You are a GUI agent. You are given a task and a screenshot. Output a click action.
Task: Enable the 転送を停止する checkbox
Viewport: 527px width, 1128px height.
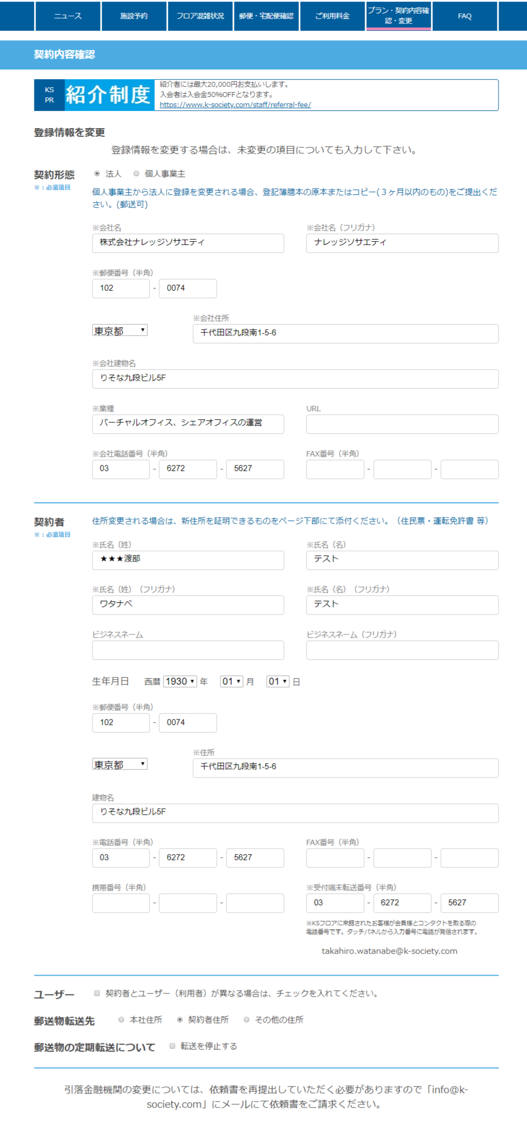coord(173,1046)
